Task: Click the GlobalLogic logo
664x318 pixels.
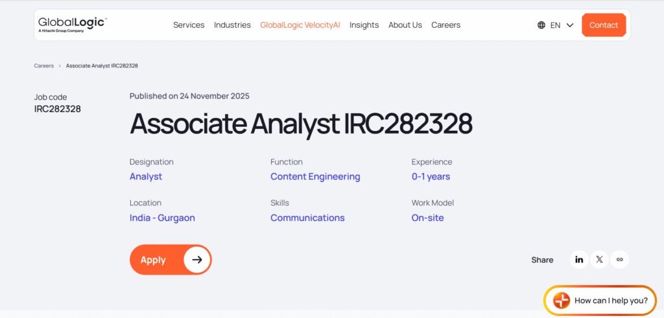Action: (72, 24)
